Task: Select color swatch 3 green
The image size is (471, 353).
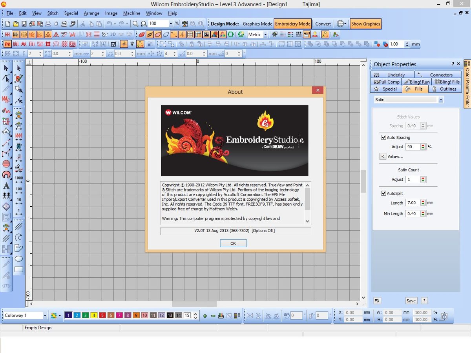Action: 85,315
